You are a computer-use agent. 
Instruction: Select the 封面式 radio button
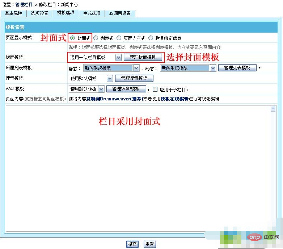pos(72,38)
